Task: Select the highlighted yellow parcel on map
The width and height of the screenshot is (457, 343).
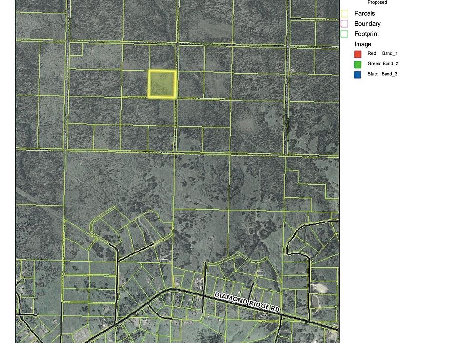Action: pos(162,84)
